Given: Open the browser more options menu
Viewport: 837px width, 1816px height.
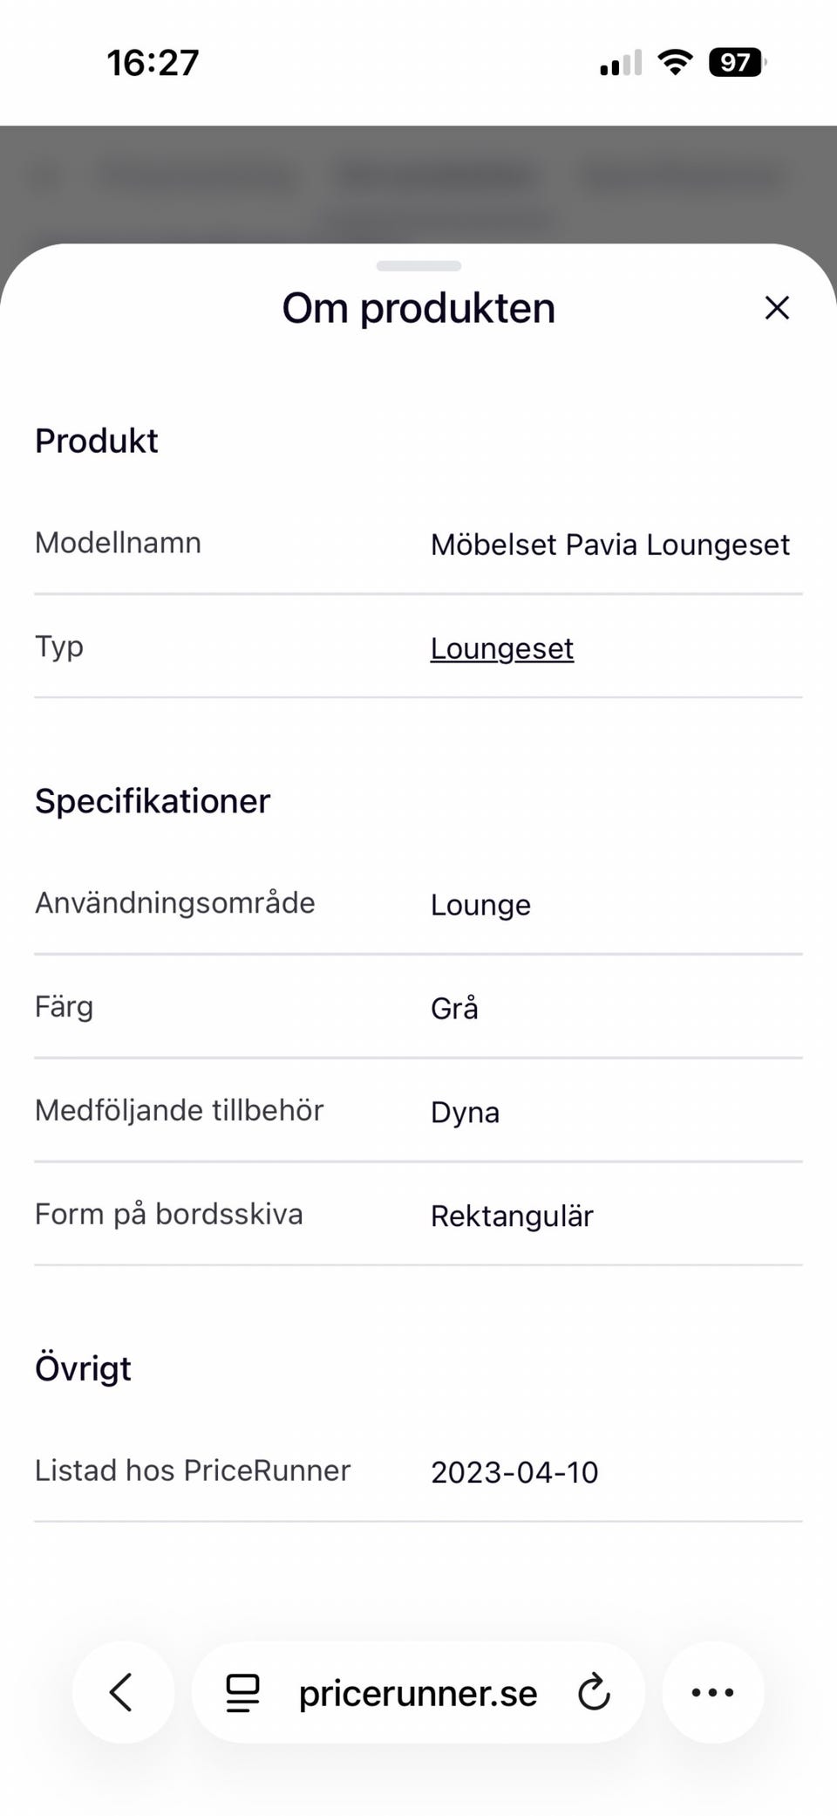Looking at the screenshot, I should [712, 1692].
